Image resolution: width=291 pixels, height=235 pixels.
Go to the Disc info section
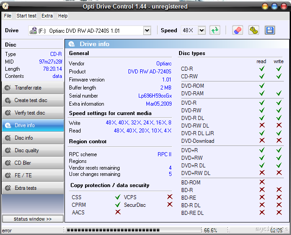coord(33,138)
